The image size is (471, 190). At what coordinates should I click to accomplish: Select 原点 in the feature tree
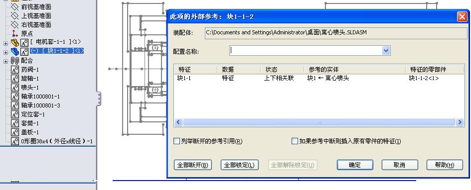point(27,33)
